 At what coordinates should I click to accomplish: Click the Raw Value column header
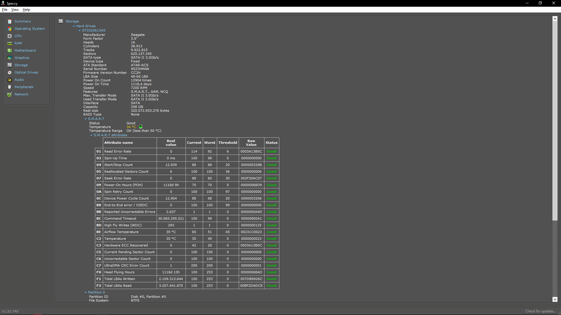click(251, 143)
